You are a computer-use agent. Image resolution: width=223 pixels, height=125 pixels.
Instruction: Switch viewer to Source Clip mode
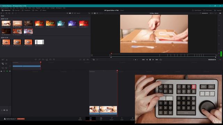click(x=92, y=13)
